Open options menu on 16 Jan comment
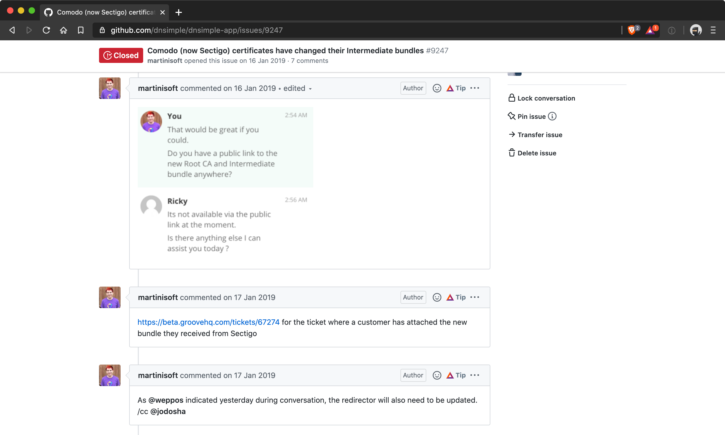 point(475,88)
